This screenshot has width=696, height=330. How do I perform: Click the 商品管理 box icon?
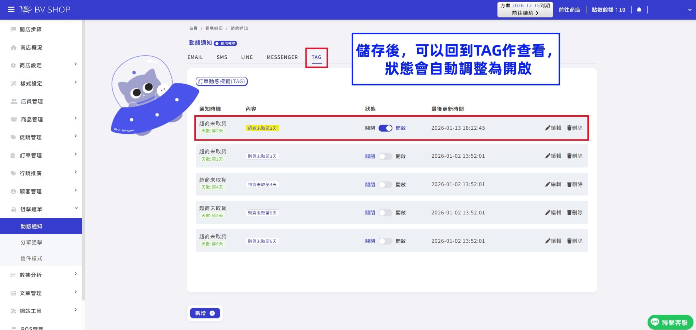(x=14, y=120)
